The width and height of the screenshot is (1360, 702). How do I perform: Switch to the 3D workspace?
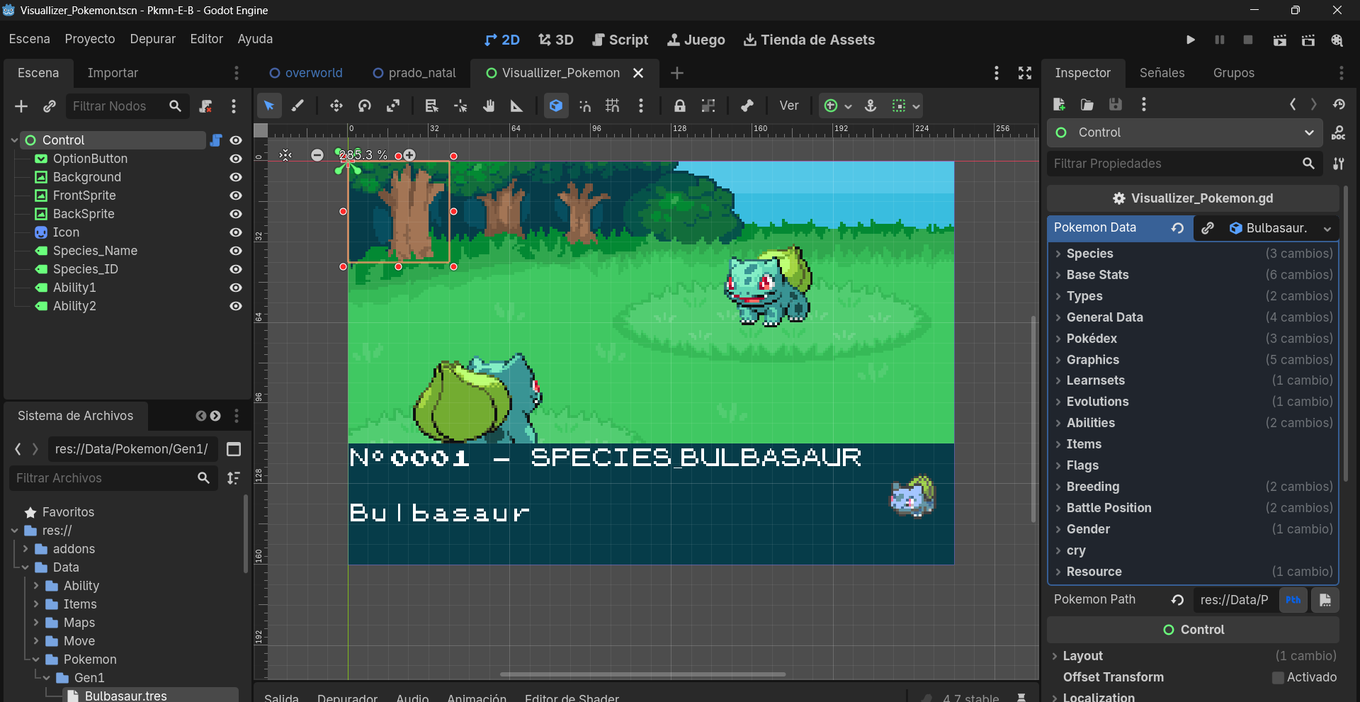(x=556, y=40)
